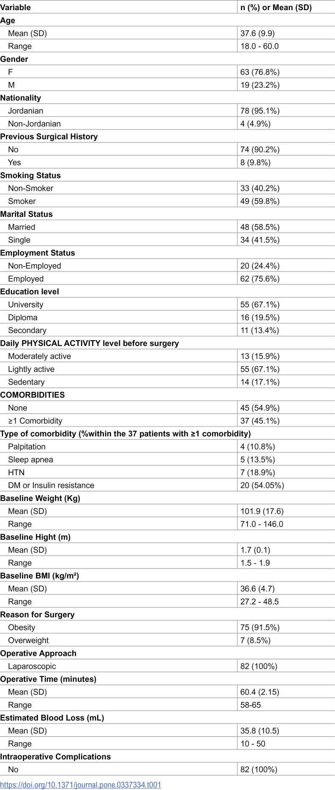
Task: Click the Previous Surgical History heading
Action: click(x=49, y=136)
